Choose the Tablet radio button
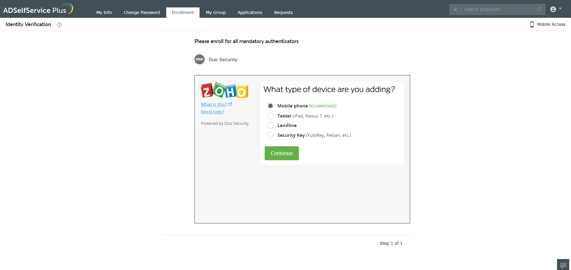Image resolution: width=571 pixels, height=270 pixels. coord(270,116)
